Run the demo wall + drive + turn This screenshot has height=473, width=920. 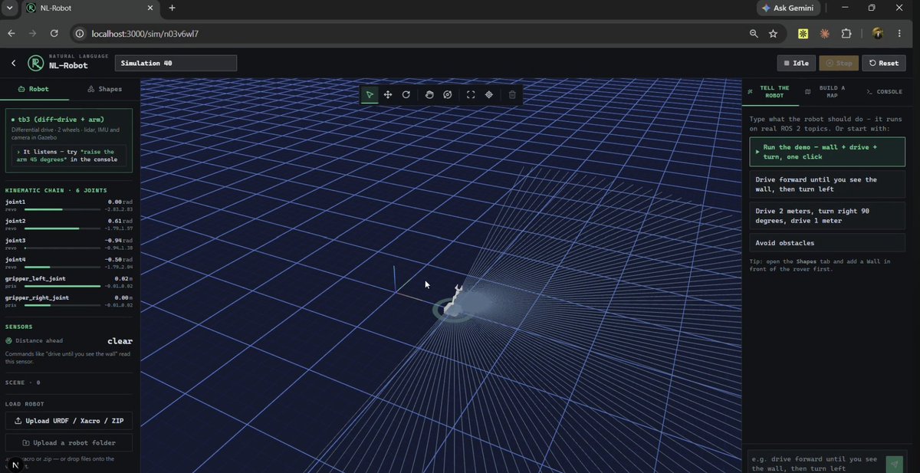826,151
